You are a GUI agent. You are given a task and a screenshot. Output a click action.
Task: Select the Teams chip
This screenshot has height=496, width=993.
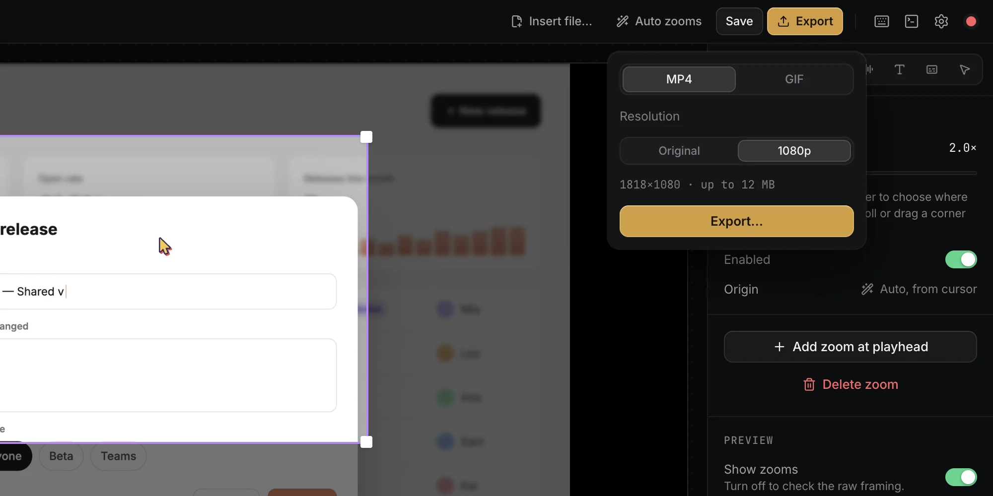click(x=118, y=456)
